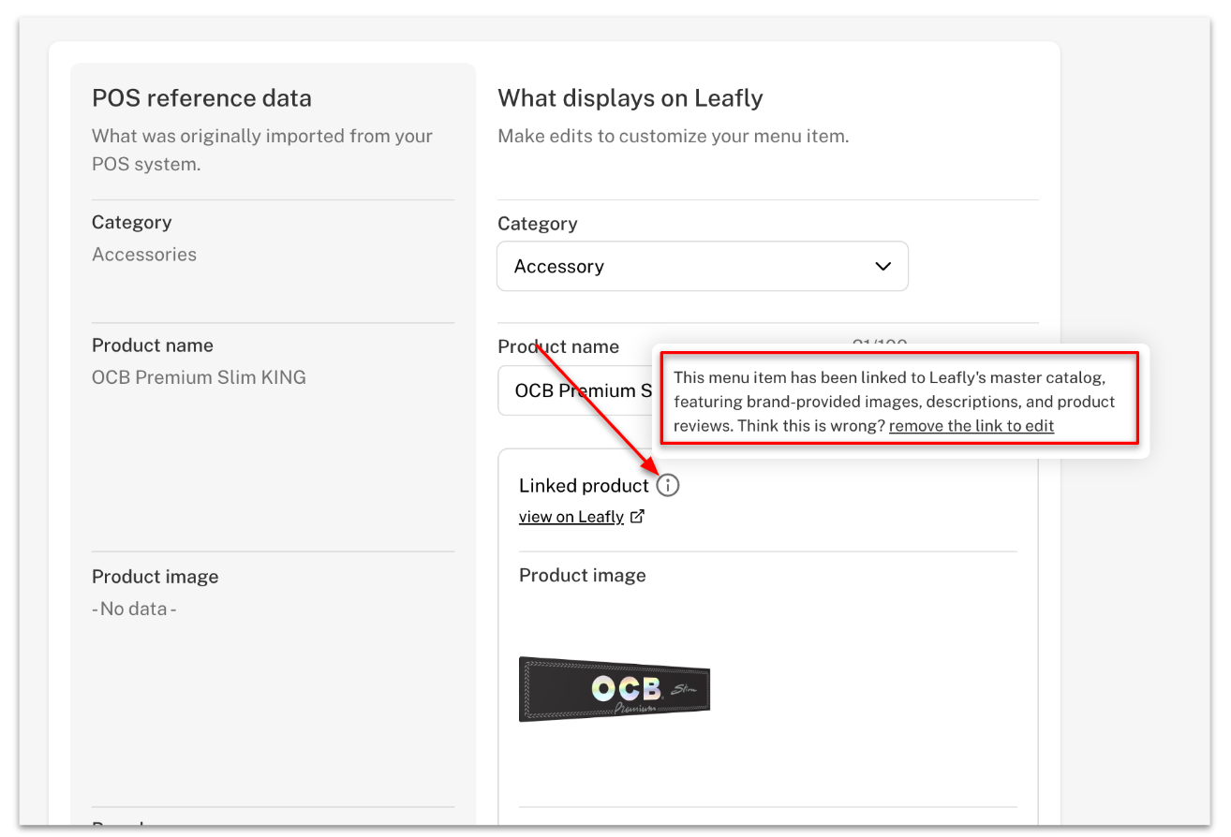
Task: Click the tooltip text about Leafly's master catalog
Action: pyautogui.click(x=895, y=402)
